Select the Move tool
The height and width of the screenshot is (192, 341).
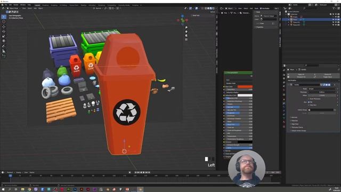(4, 27)
